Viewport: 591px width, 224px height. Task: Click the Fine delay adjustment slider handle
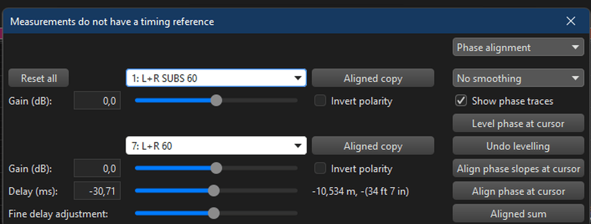click(214, 214)
